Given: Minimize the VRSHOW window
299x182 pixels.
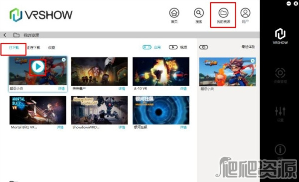Looking at the screenshot, I should (x=289, y=3).
